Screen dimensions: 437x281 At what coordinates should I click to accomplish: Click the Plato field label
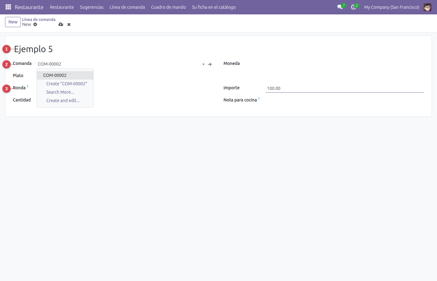click(x=18, y=76)
